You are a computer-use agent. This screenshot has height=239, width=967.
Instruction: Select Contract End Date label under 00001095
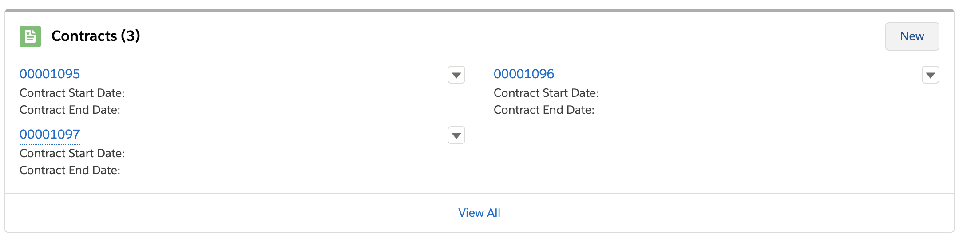pyautogui.click(x=70, y=110)
